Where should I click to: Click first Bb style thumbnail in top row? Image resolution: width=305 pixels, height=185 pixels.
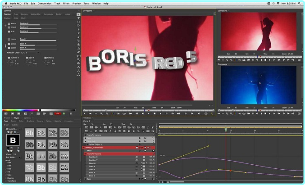(x=29, y=133)
